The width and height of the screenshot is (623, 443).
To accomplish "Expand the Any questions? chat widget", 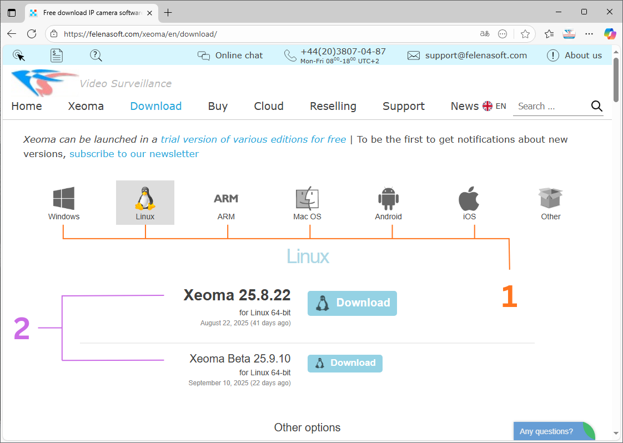I will pyautogui.click(x=547, y=431).
